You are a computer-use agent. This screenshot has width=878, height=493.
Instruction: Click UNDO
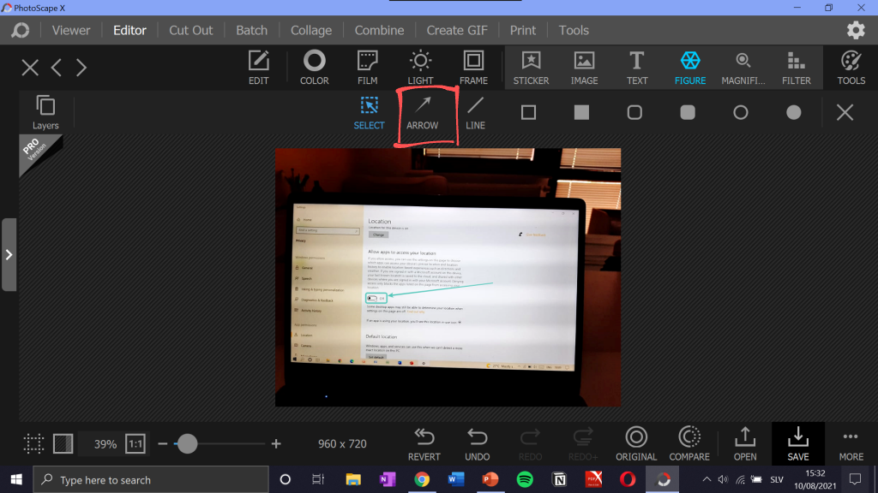coord(477,444)
